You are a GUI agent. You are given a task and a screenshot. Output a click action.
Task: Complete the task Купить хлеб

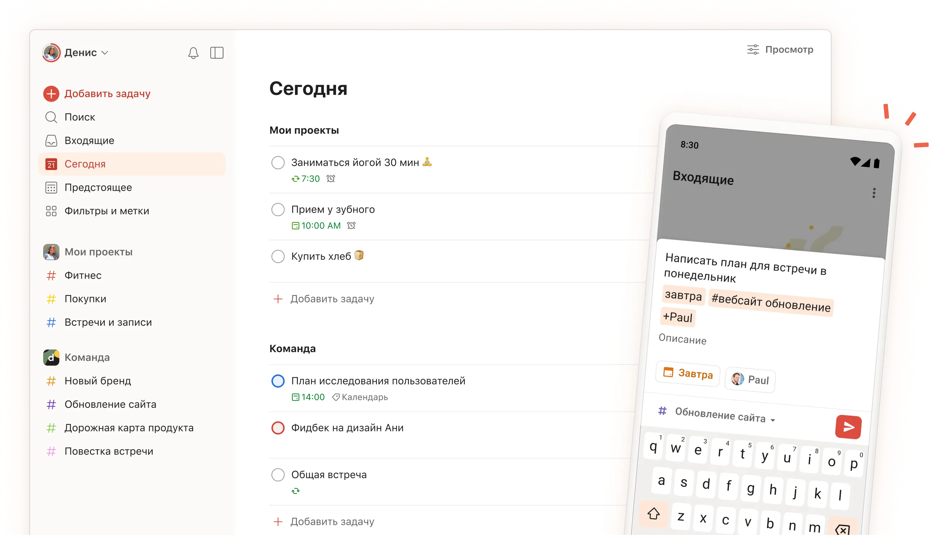click(x=278, y=256)
